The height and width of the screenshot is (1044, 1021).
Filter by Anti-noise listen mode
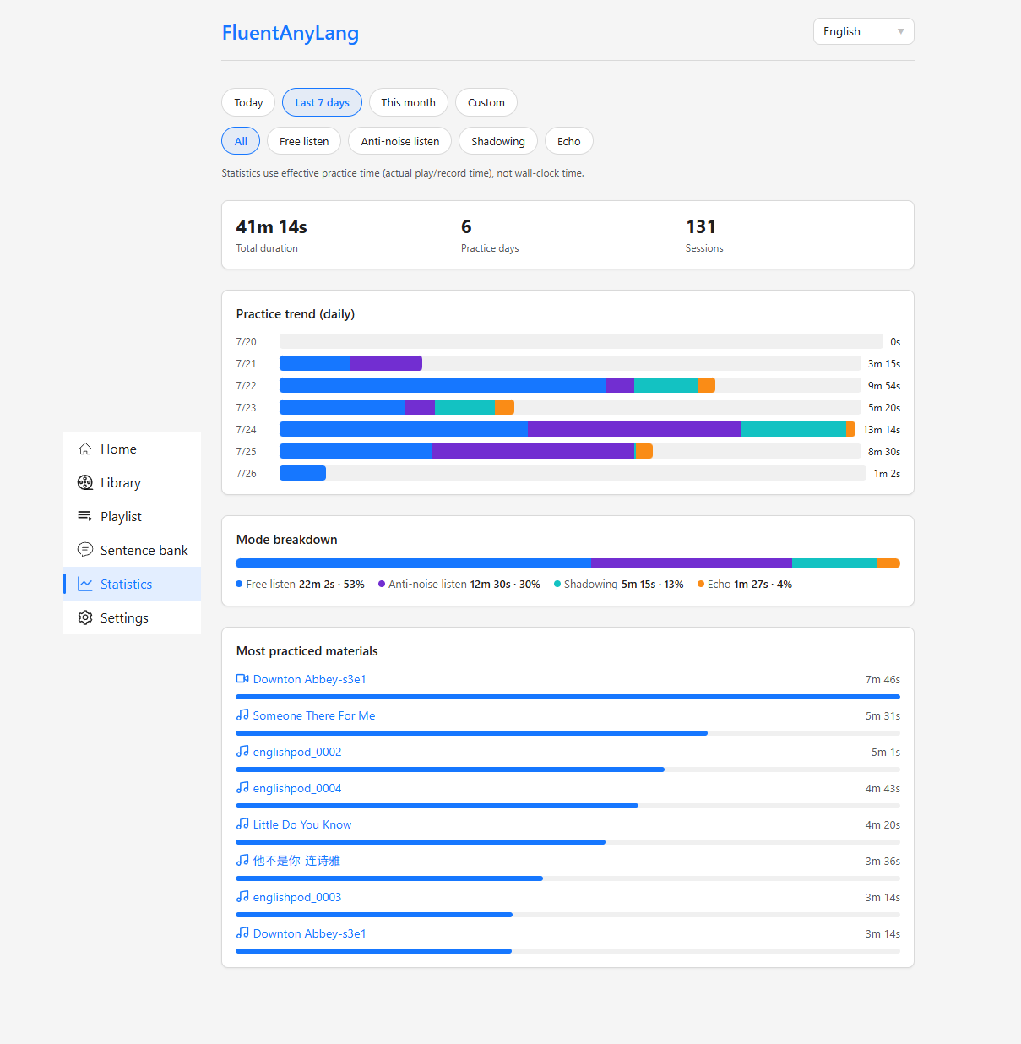pyautogui.click(x=400, y=141)
